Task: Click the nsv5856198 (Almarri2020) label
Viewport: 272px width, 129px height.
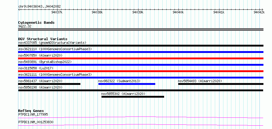Action: pyautogui.click(x=40, y=87)
